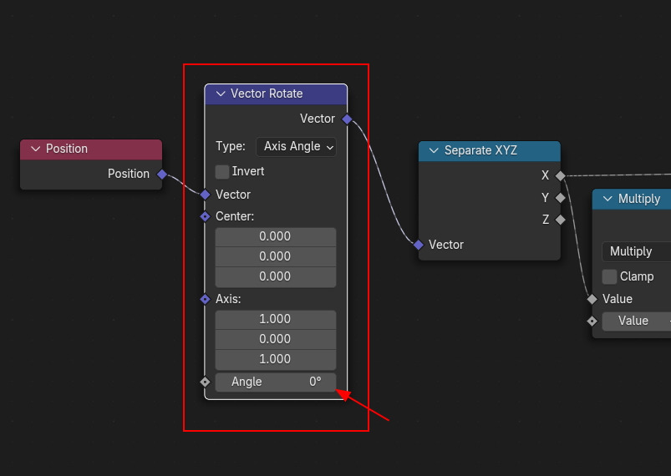Select the Separate XYZ node title
Viewport: 671px width, 476px height.
tap(480, 150)
